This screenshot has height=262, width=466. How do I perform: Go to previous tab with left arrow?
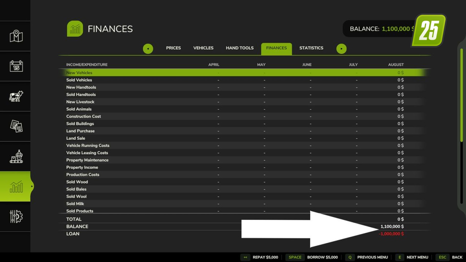point(148,49)
